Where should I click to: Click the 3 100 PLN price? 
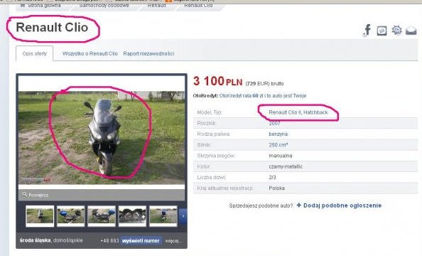coord(217,81)
